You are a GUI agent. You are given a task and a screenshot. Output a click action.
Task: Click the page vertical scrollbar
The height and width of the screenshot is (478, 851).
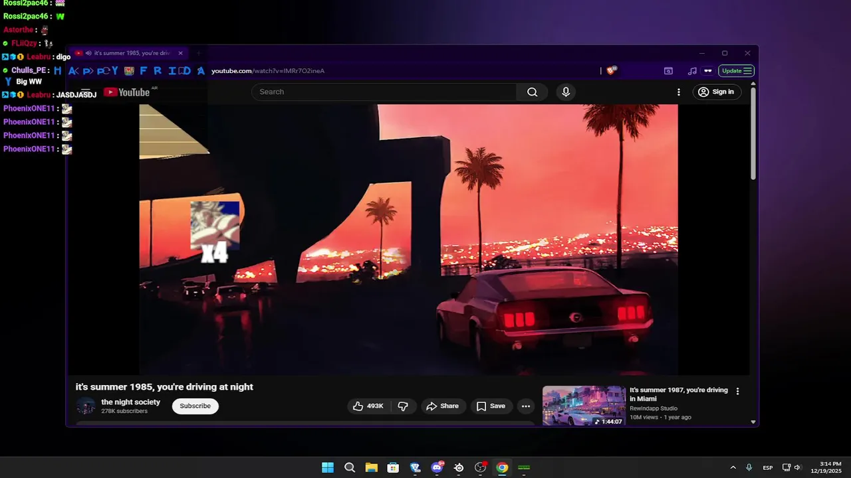(x=753, y=133)
